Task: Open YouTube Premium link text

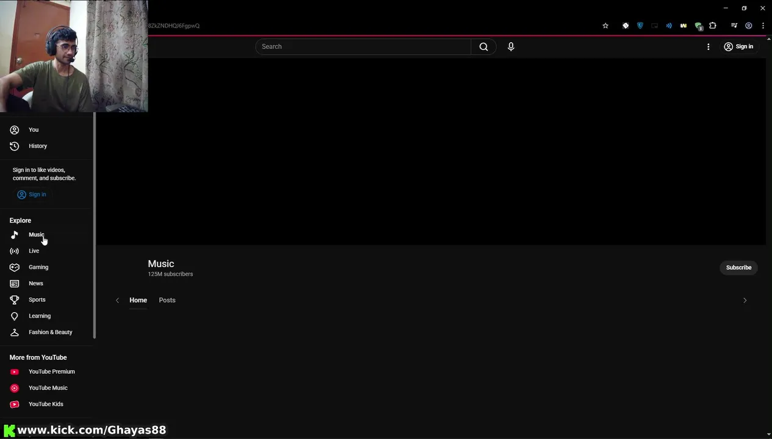Action: click(x=52, y=372)
